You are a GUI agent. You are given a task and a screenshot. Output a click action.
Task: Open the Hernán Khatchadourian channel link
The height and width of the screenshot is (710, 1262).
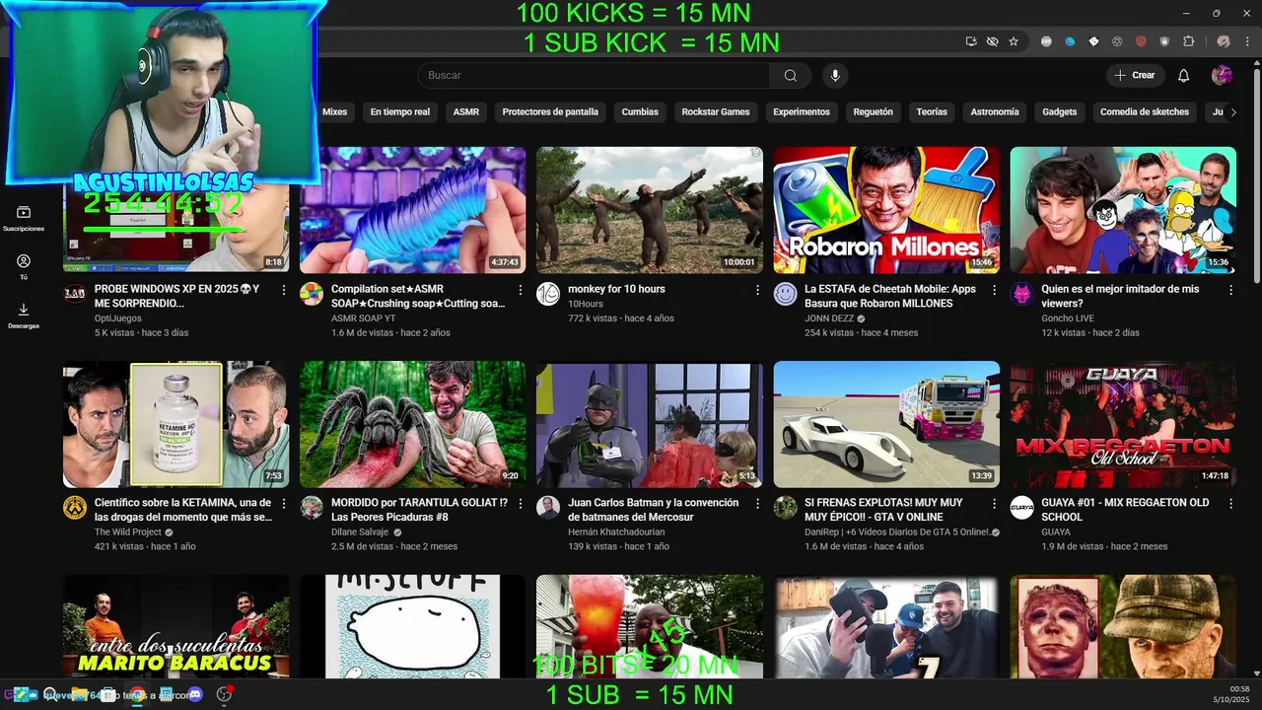click(616, 532)
